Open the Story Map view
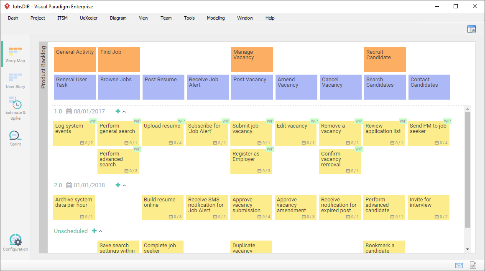The height and width of the screenshot is (271, 485). tap(15, 55)
